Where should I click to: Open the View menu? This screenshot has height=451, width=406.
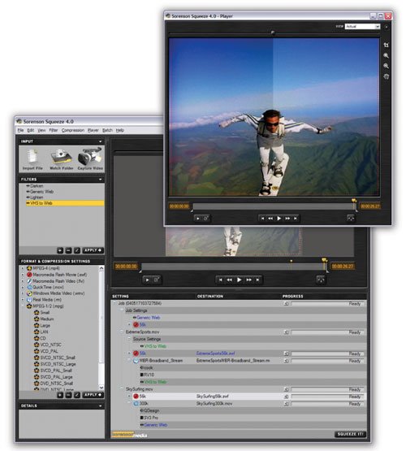(x=41, y=130)
